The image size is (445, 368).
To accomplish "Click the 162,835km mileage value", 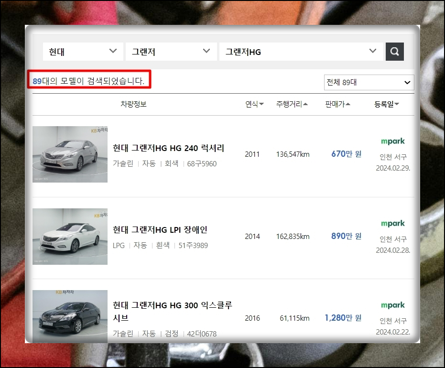I will point(293,237).
